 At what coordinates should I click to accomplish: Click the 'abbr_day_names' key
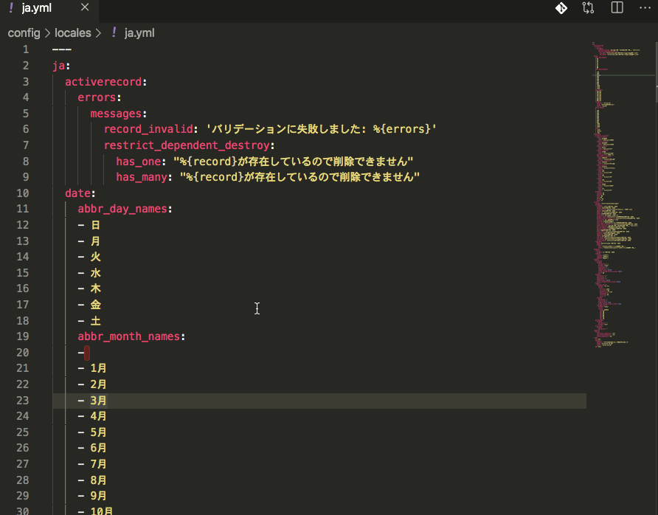(x=122, y=209)
